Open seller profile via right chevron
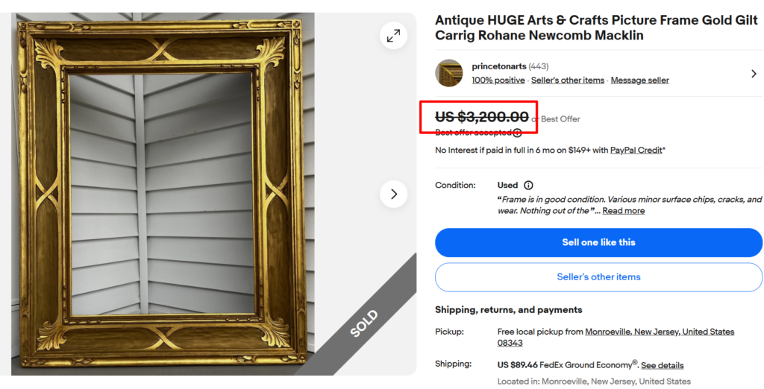The image size is (764, 389). pyautogui.click(x=754, y=74)
